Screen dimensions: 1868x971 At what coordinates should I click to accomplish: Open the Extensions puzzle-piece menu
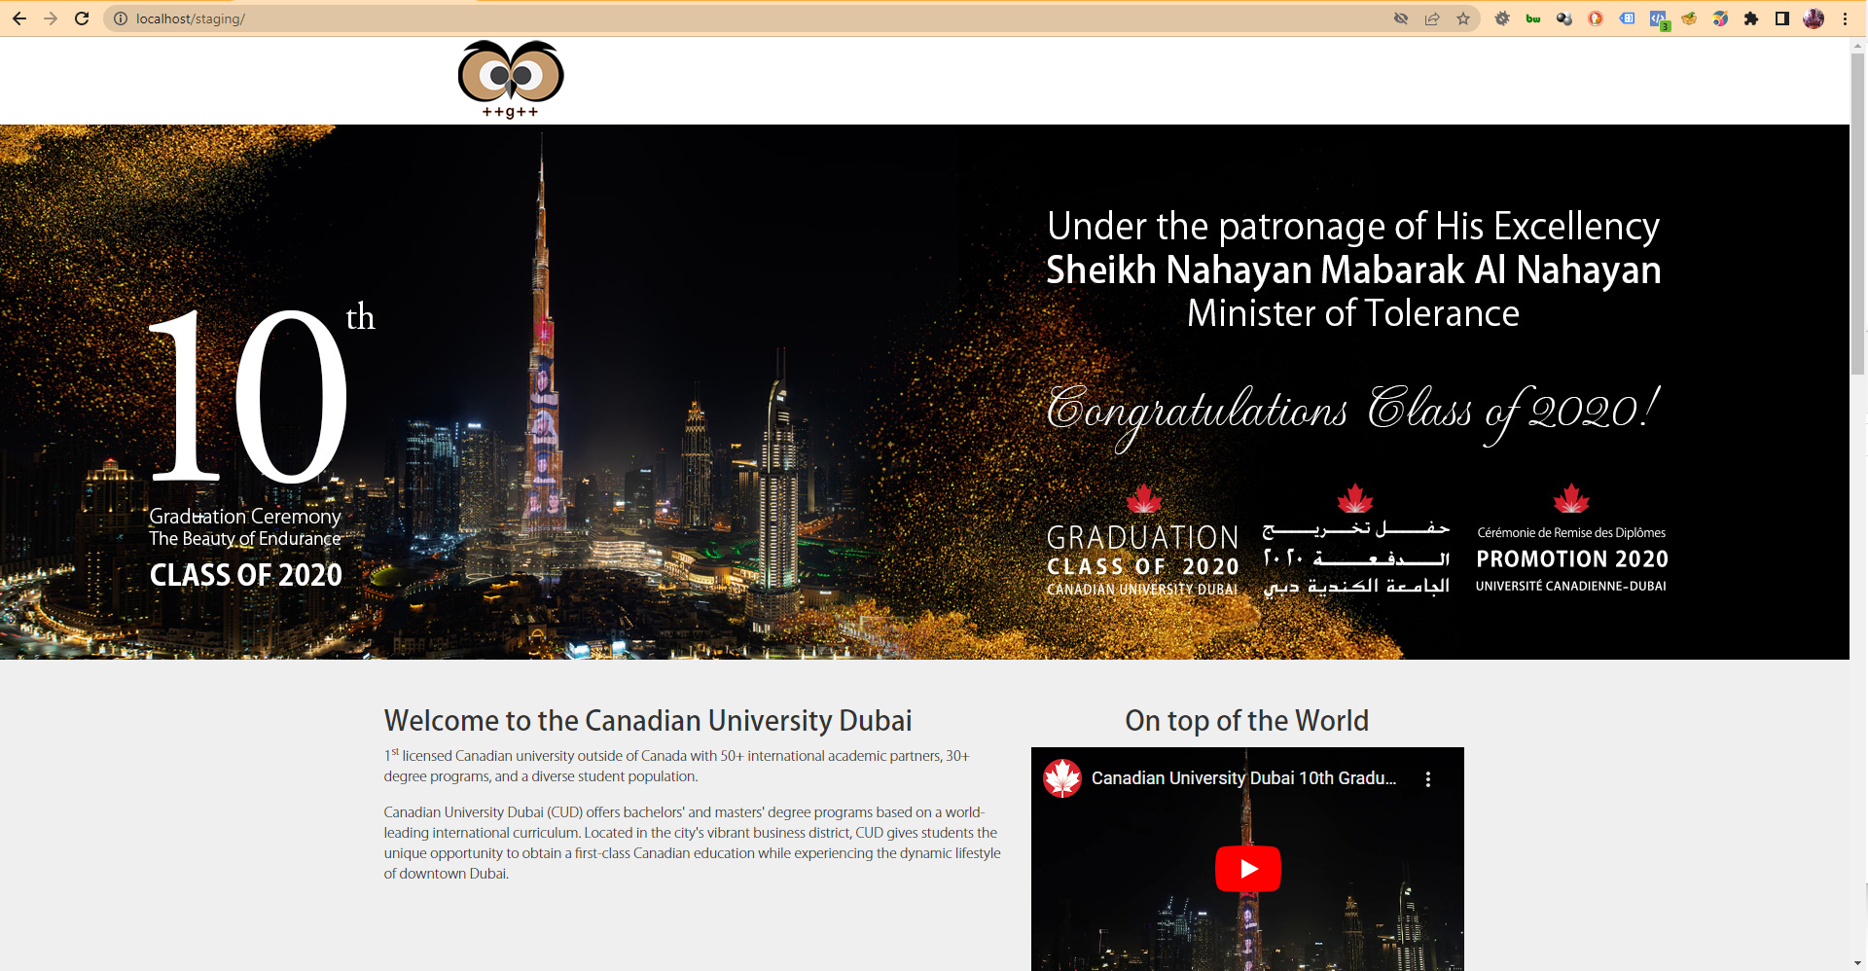click(1751, 18)
